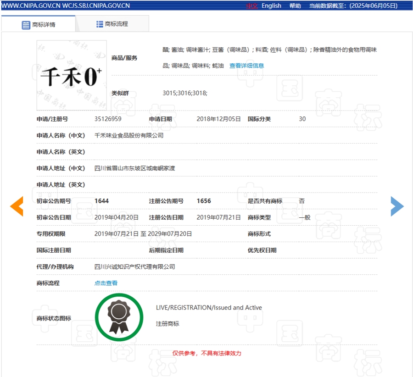Go to previous trademark with orange arrow

coord(17,206)
